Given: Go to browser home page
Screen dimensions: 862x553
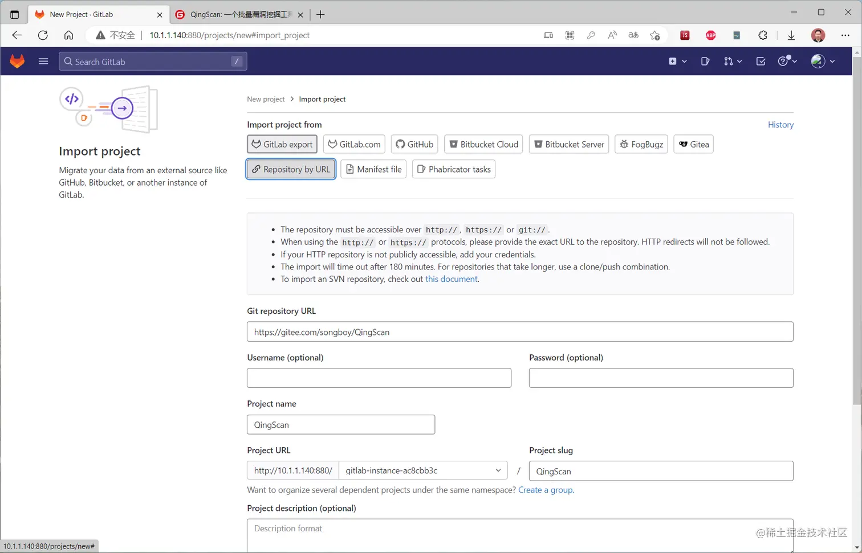Looking at the screenshot, I should pos(68,35).
